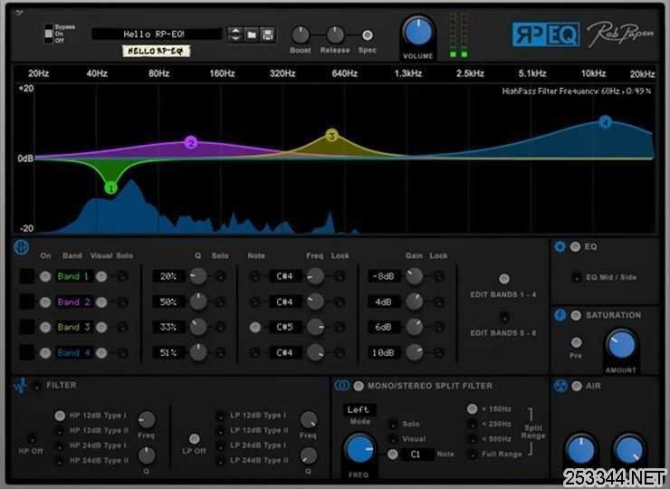Click Band 1 Q value 20%
This screenshot has height=489, width=670.
[x=168, y=276]
